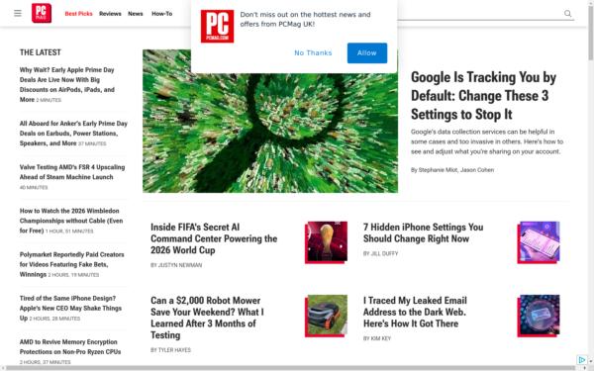Open Valve Testing AMD's FSR 4 story
The height and width of the screenshot is (371, 594).
(x=72, y=172)
